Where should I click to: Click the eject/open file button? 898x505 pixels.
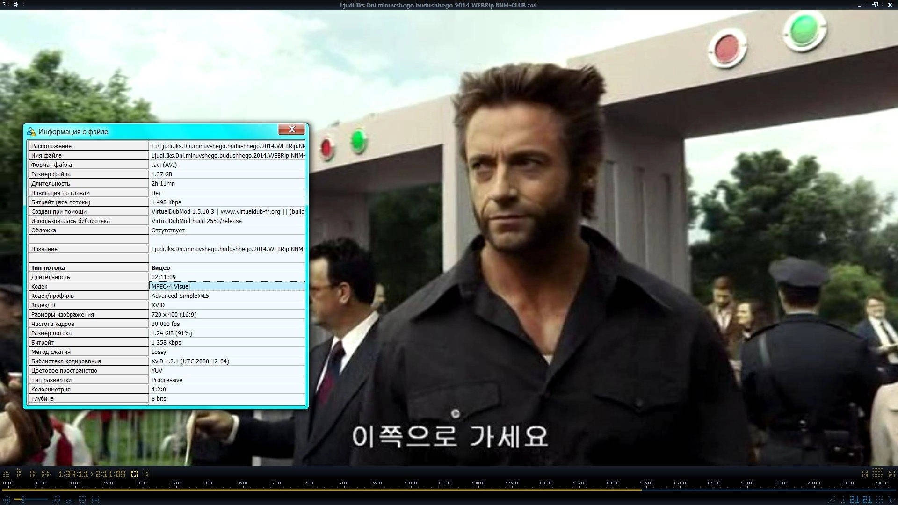point(6,474)
